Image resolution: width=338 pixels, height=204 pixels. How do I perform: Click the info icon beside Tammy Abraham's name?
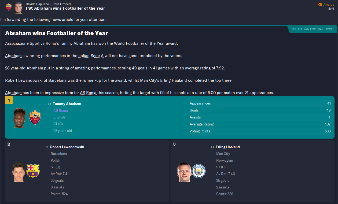pyautogui.click(x=50, y=104)
